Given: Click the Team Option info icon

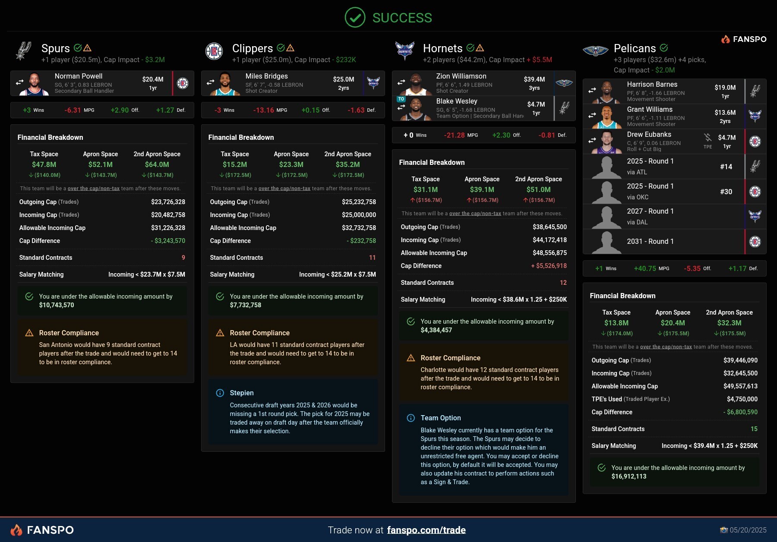Looking at the screenshot, I should 411,418.
